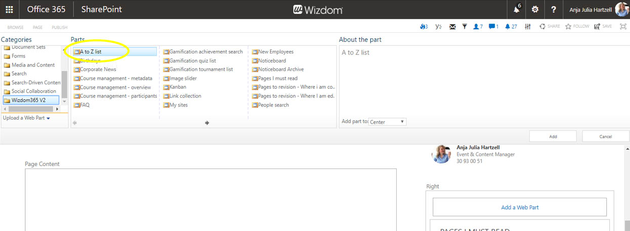This screenshot has height=231, width=630.
Task: Click the blue bell showing 27
Action: pyautogui.click(x=511, y=27)
